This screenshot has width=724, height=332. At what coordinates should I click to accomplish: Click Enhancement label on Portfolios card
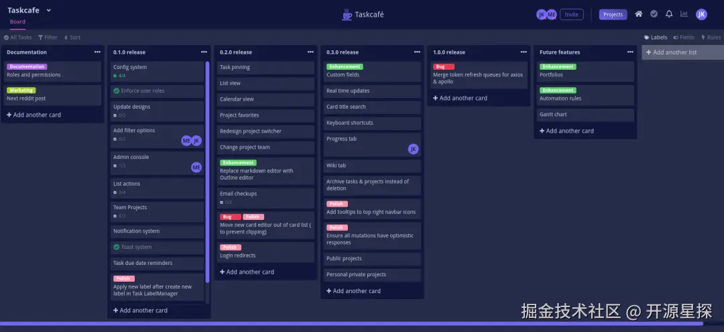558,66
